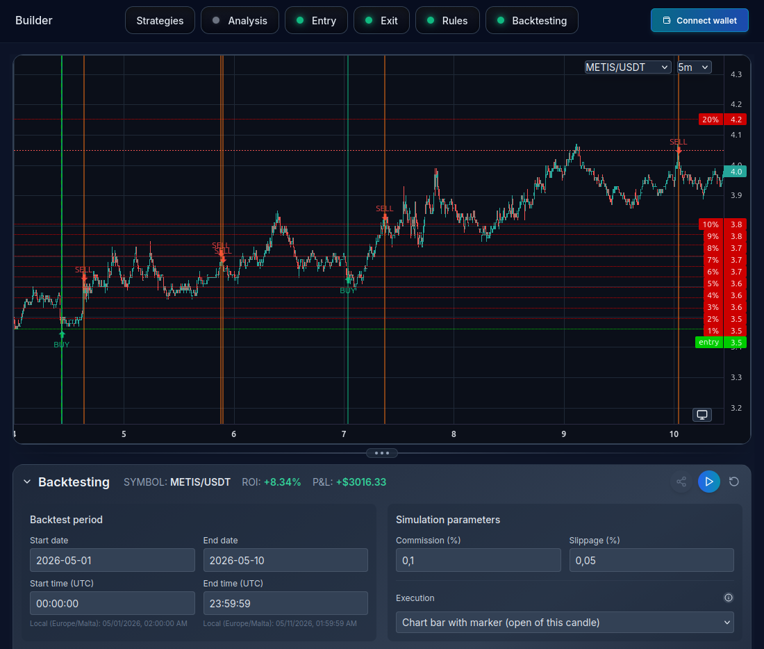This screenshot has height=649, width=764.
Task: Go to the Rules tab
Action: (x=447, y=20)
